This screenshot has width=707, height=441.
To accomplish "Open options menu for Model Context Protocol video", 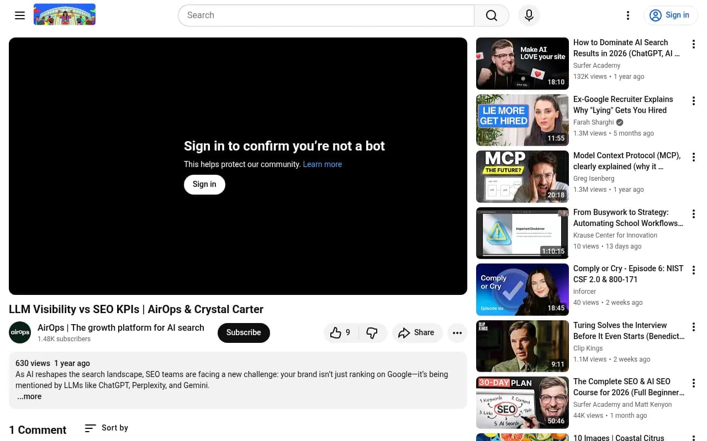I will [x=694, y=157].
